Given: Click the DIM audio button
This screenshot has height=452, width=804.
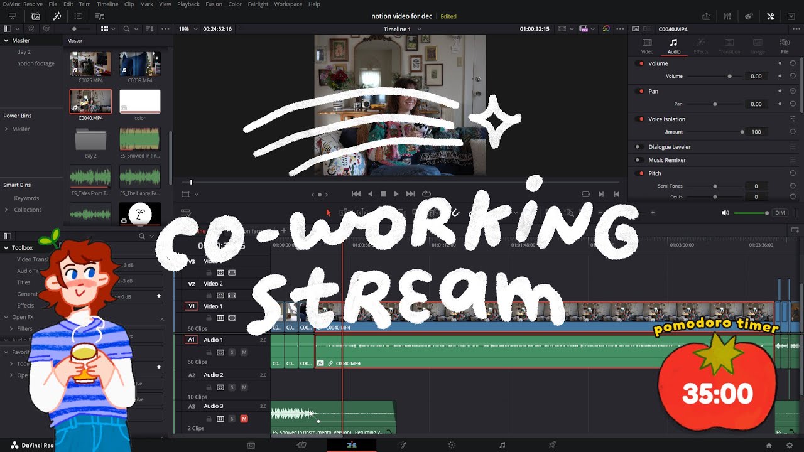Looking at the screenshot, I should 780,213.
